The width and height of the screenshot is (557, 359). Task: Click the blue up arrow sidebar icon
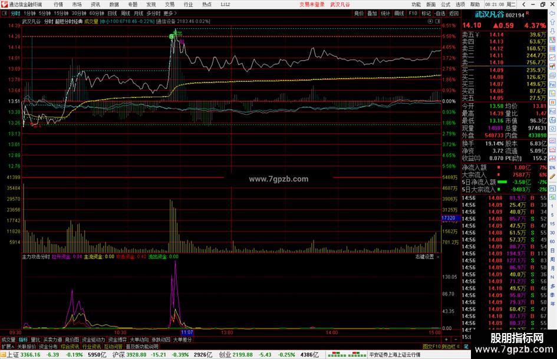tap(552, 22)
